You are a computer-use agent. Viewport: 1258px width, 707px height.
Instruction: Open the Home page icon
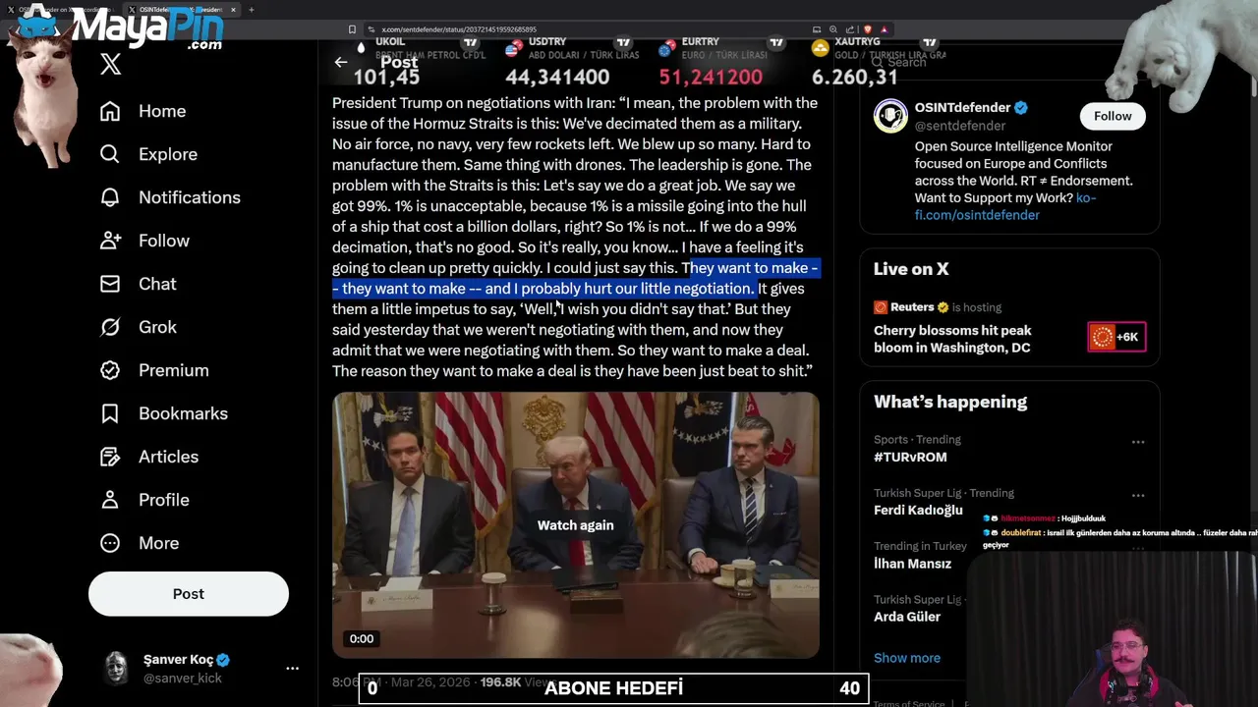click(110, 111)
